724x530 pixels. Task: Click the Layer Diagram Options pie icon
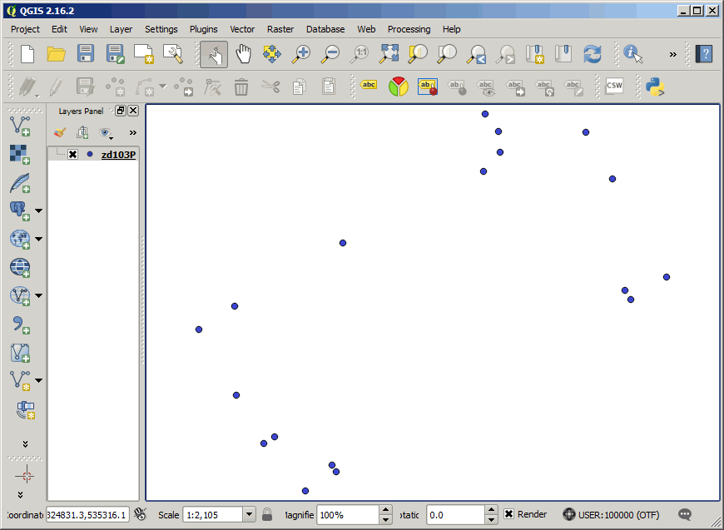[x=398, y=87]
